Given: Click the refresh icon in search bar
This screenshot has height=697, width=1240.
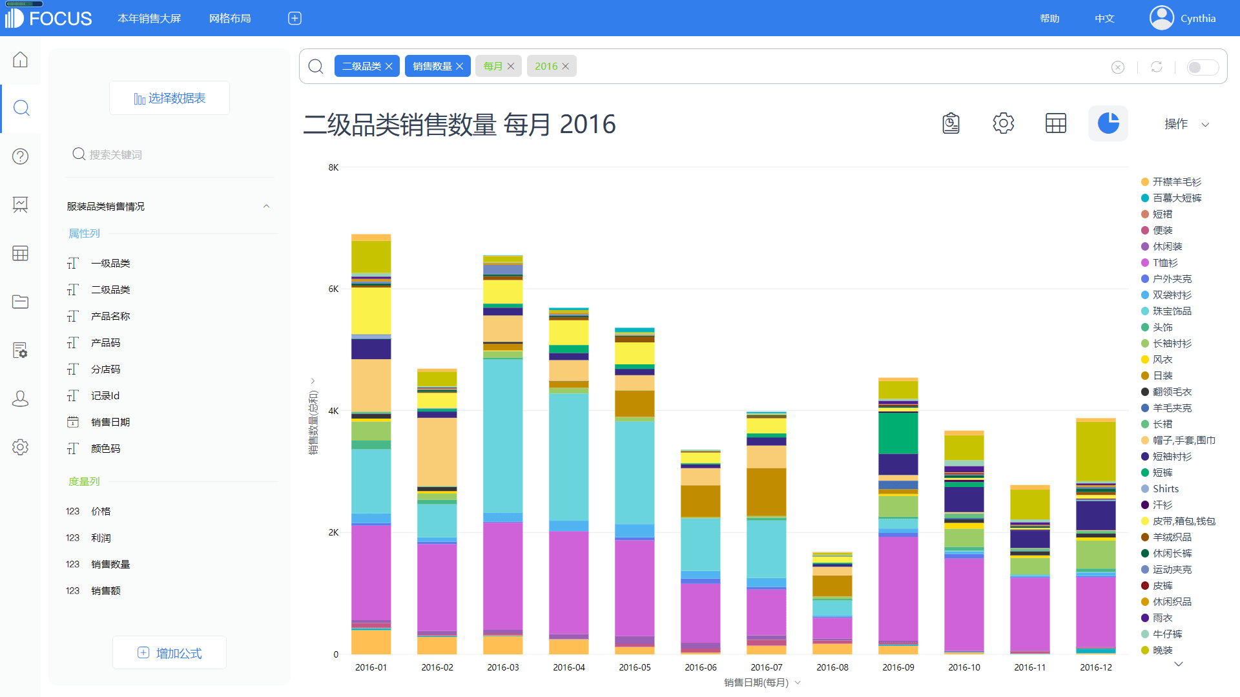Looking at the screenshot, I should pos(1156,67).
